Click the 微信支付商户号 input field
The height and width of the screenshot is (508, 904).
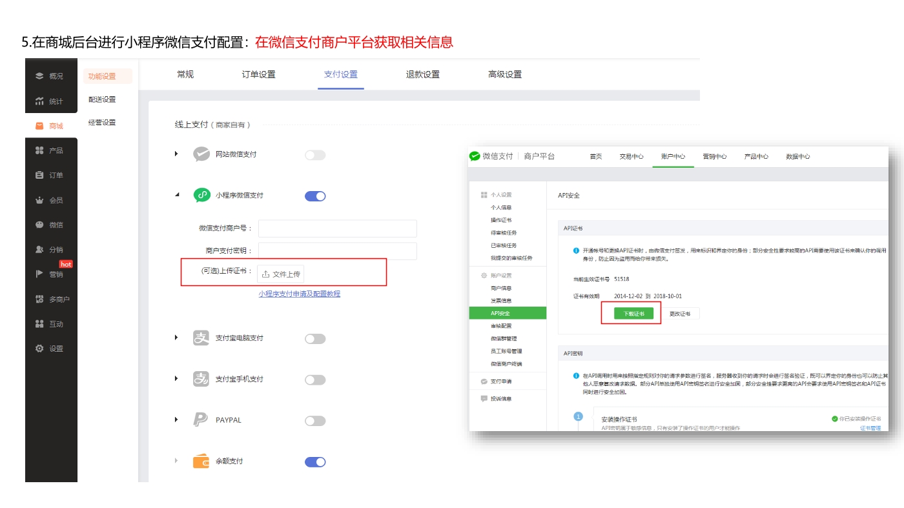click(338, 229)
